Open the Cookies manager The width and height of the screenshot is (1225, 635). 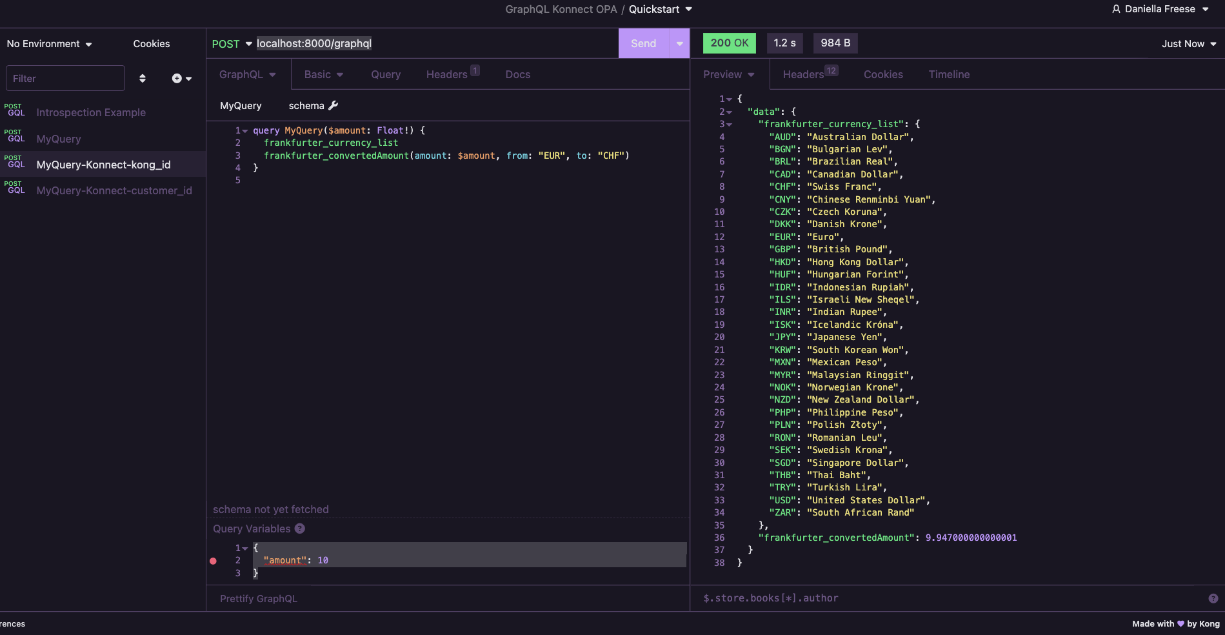152,44
